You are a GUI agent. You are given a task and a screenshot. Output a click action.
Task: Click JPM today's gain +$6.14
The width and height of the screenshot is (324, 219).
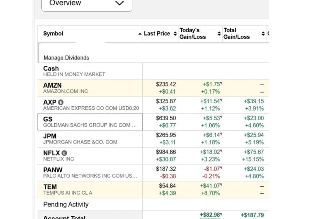tap(211, 135)
